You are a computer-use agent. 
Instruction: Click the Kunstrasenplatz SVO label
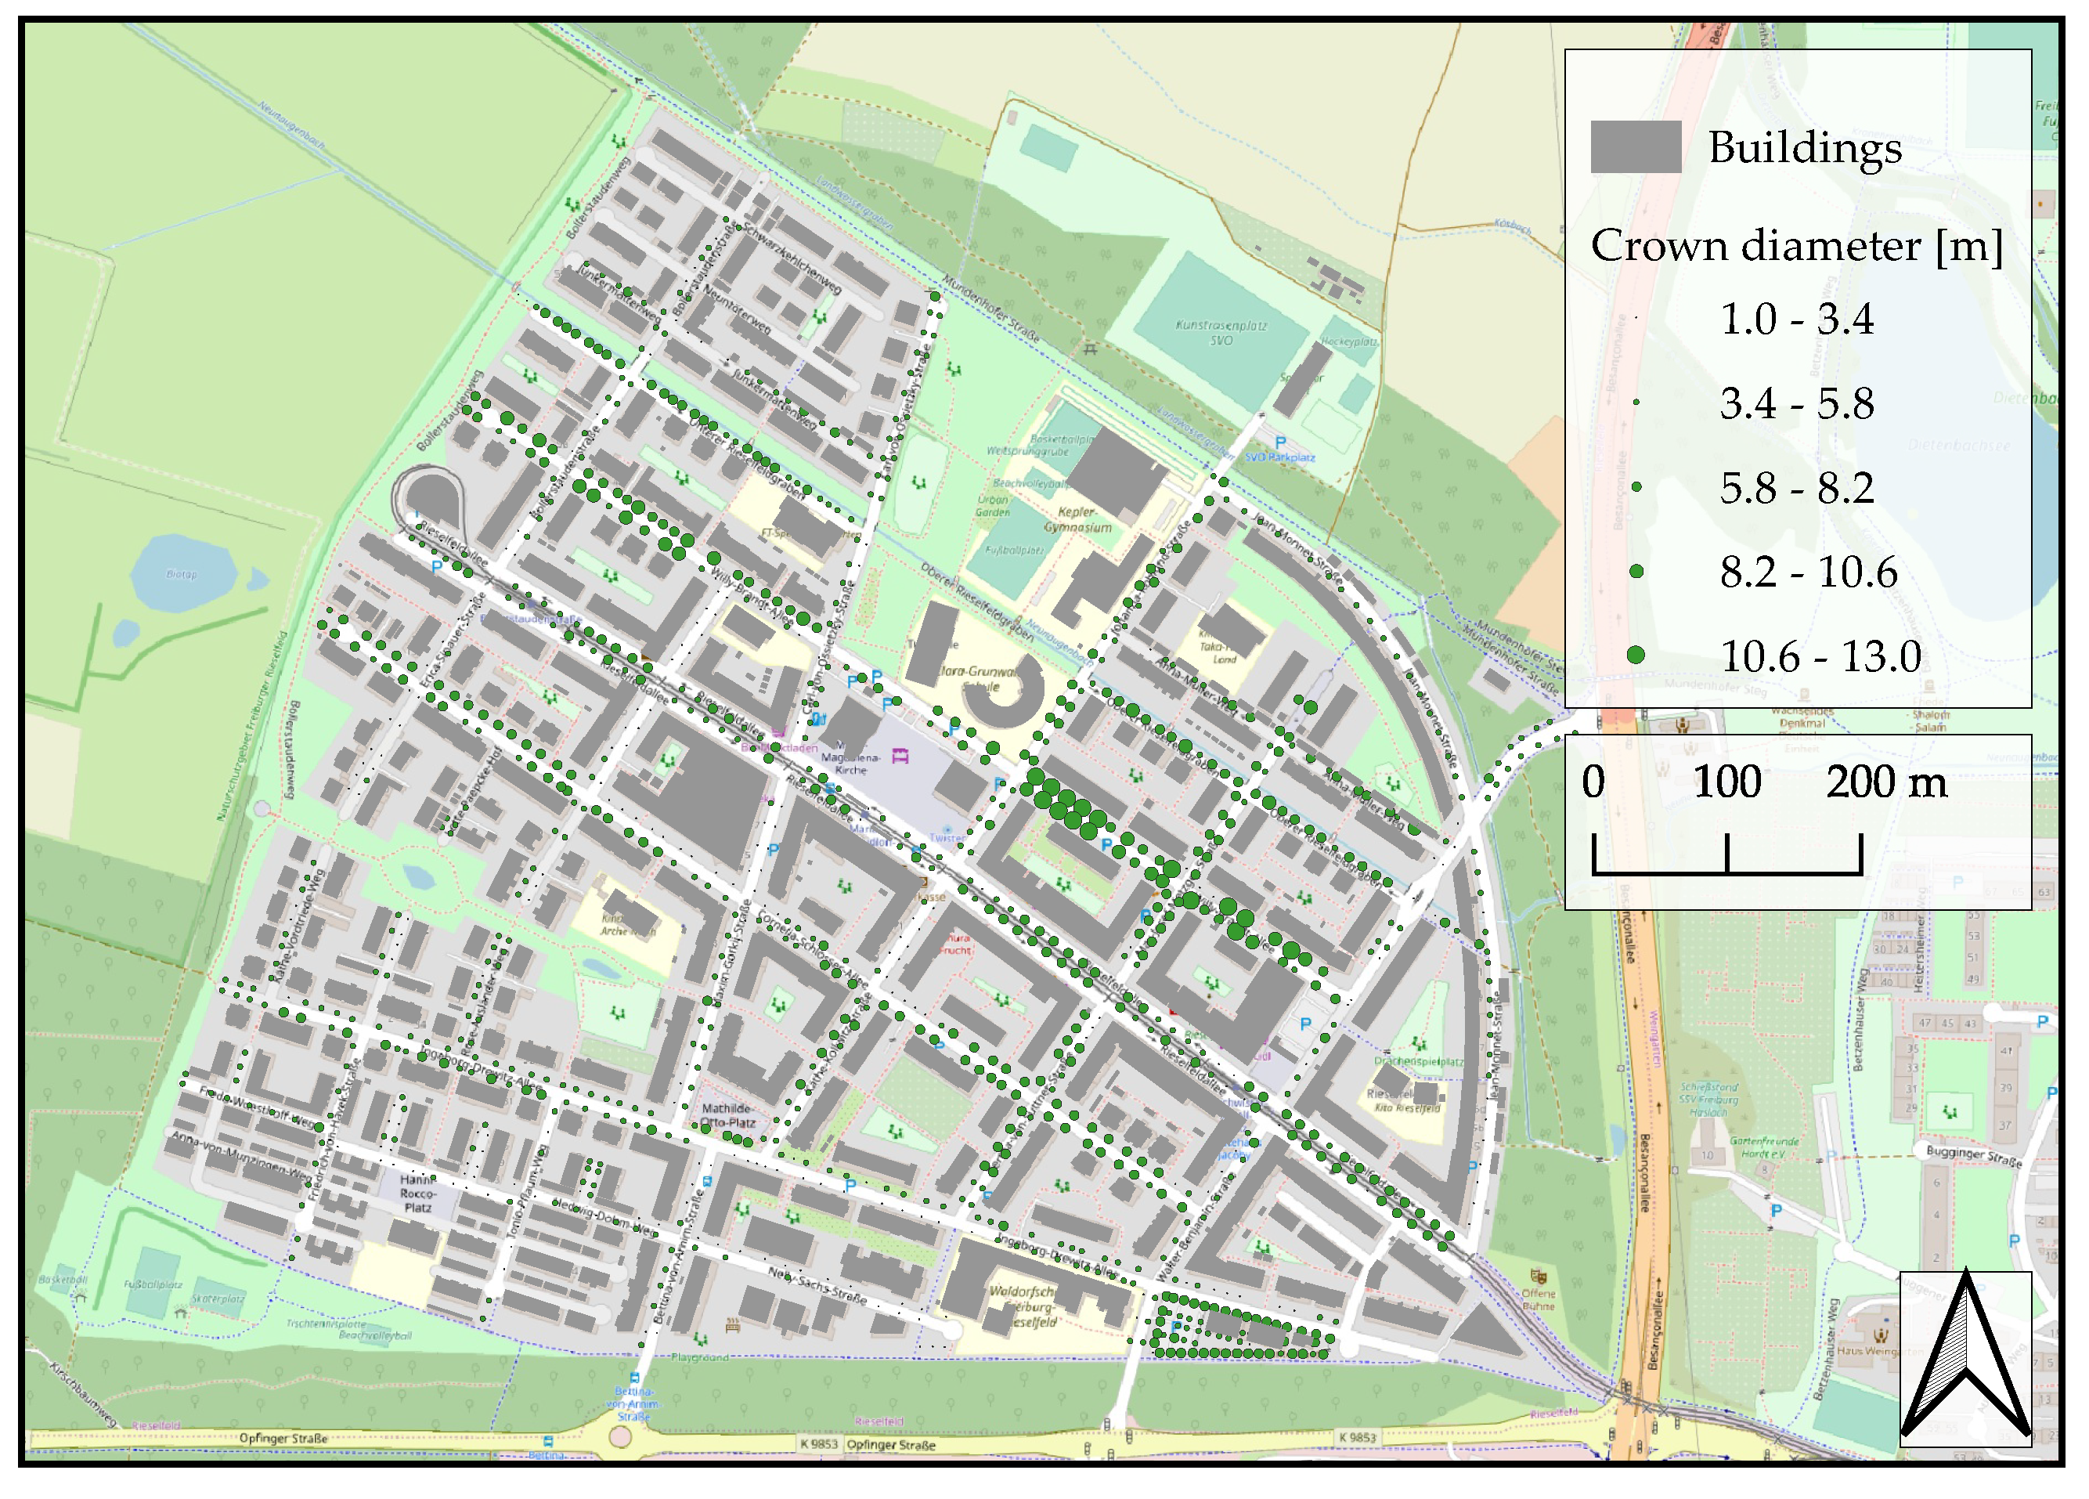1221,333
